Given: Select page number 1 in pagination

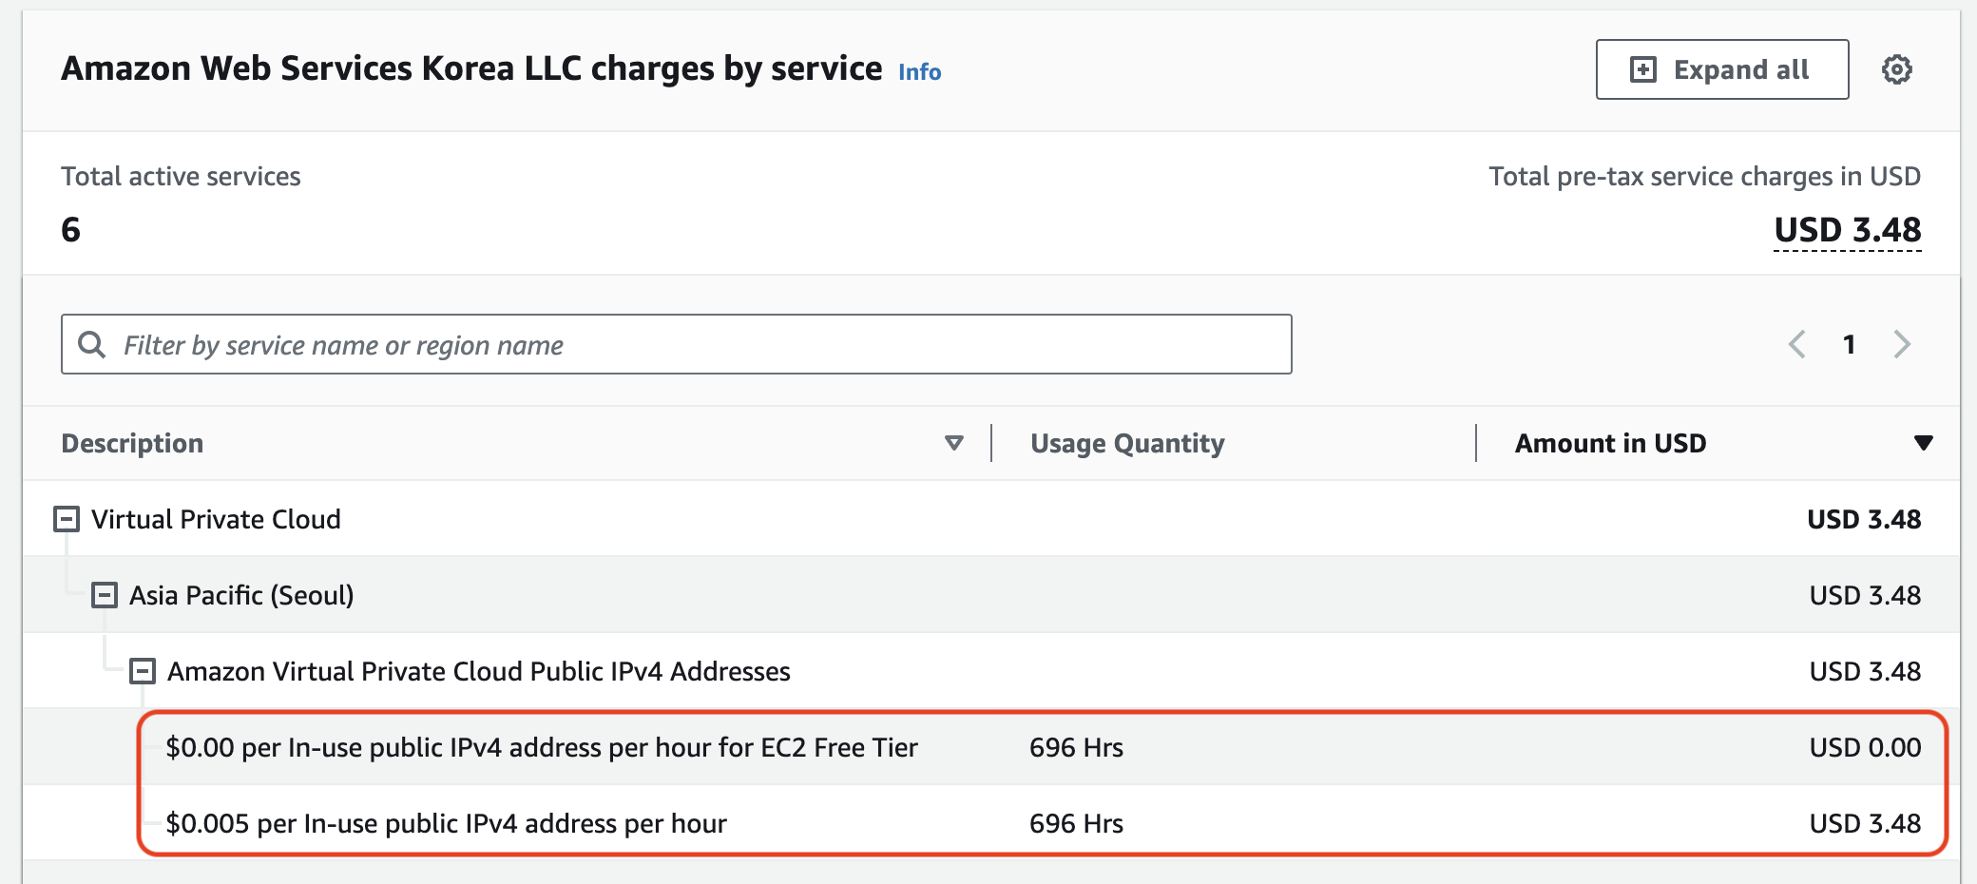Looking at the screenshot, I should click(1849, 344).
